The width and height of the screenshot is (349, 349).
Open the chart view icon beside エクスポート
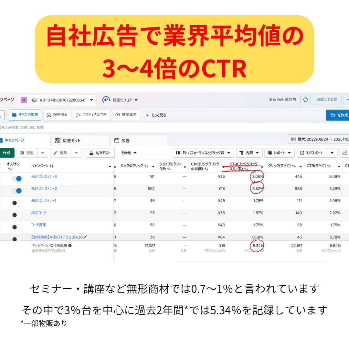(x=344, y=153)
